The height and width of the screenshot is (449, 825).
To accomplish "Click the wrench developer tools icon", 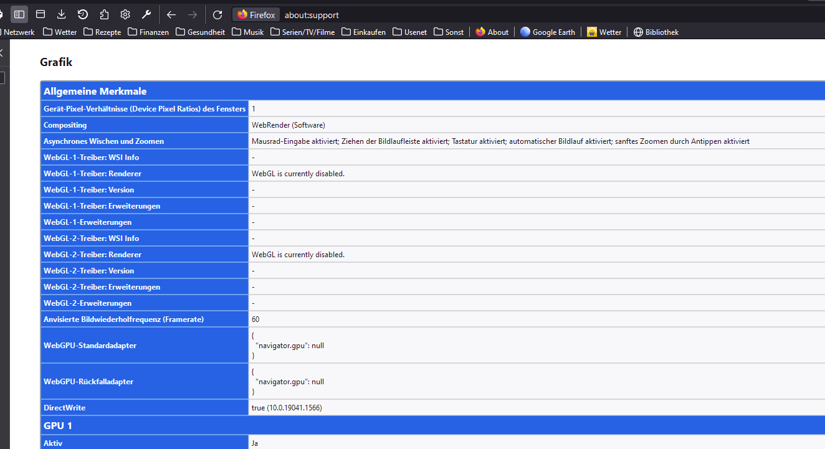I will (x=146, y=14).
